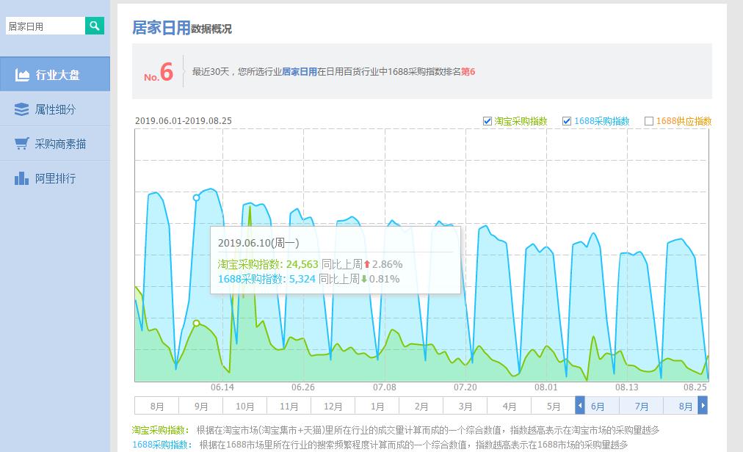
Task: Click the 属性细分 layers icon in sidebar
Action: [23, 109]
